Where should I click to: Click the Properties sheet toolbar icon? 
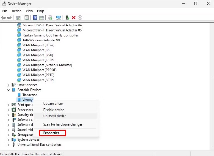click(x=26, y=18)
